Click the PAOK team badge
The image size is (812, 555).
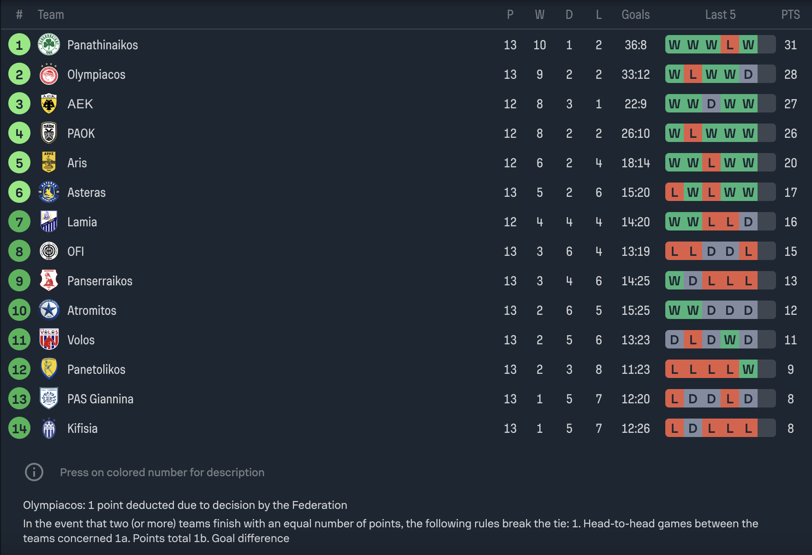click(48, 133)
